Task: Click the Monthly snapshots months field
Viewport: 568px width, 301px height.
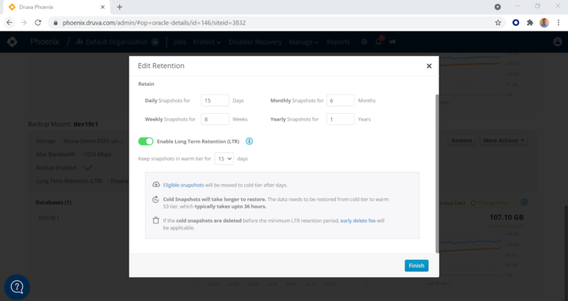Action: (x=340, y=100)
